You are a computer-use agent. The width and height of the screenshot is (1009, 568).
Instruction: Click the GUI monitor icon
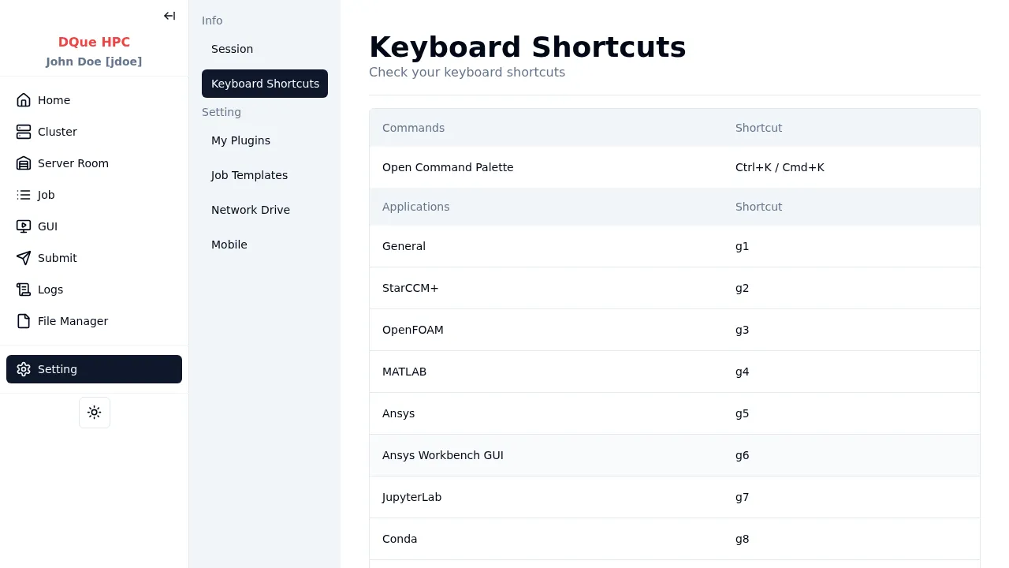24,226
